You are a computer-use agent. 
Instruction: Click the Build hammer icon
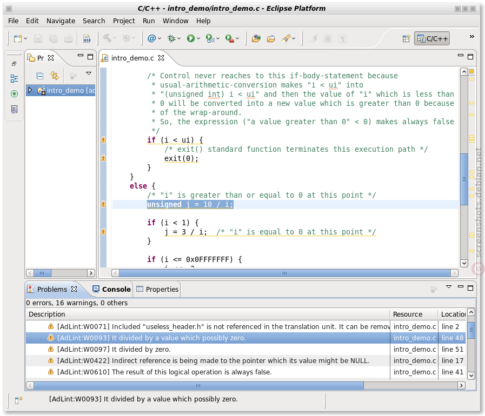[107, 38]
